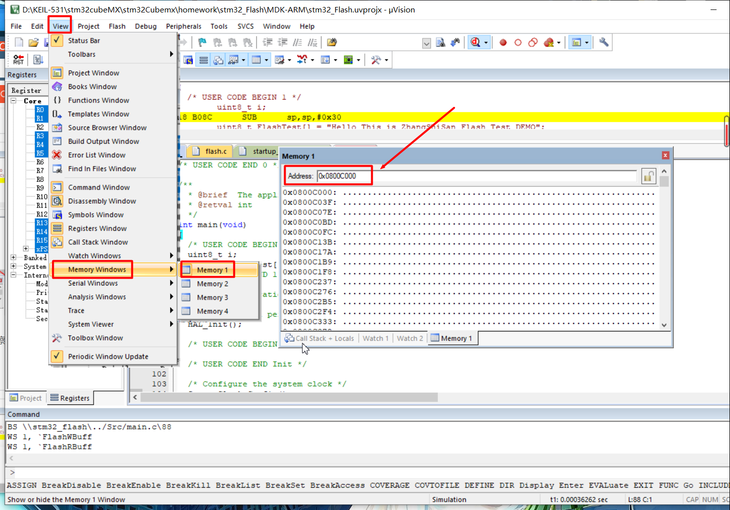Viewport: 730px width, 510px height.
Task: Expand the System registers group
Action: point(14,266)
